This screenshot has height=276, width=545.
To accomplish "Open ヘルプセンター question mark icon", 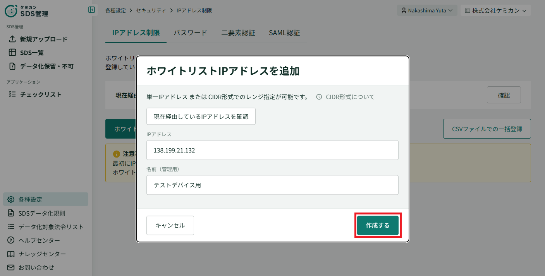I will pos(11,240).
